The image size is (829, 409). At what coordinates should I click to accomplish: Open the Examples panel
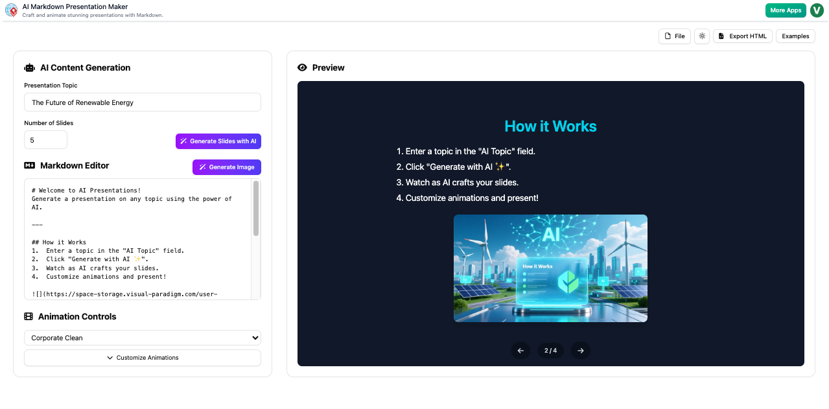point(795,36)
